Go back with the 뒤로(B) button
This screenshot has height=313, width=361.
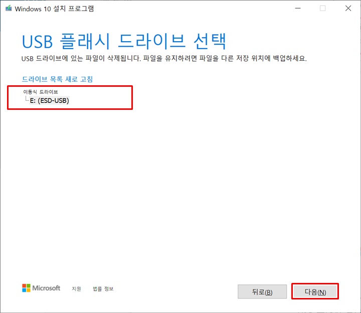(262, 291)
